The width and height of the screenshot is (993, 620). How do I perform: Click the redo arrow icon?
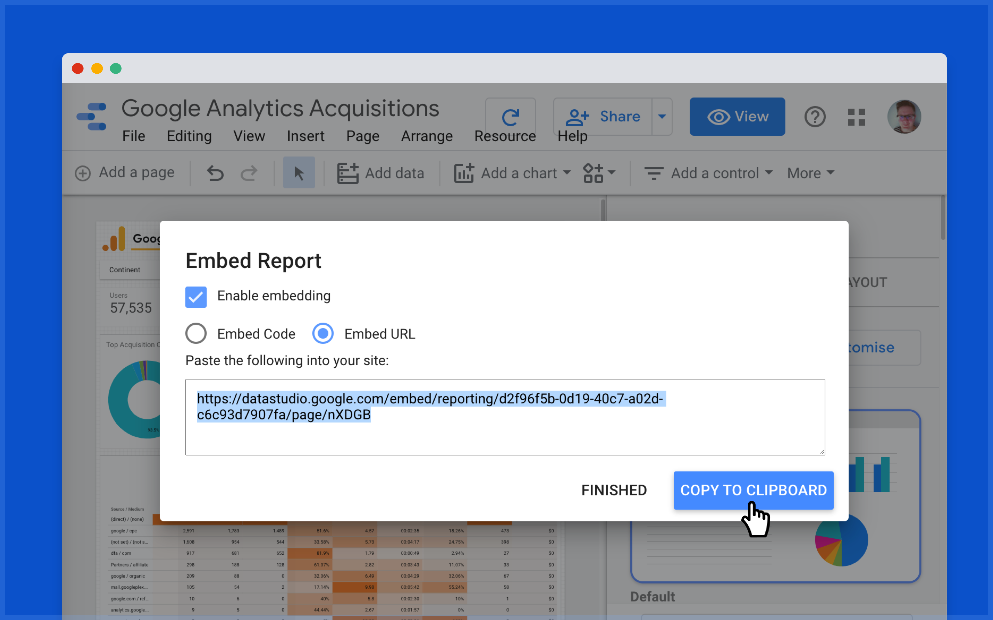249,173
